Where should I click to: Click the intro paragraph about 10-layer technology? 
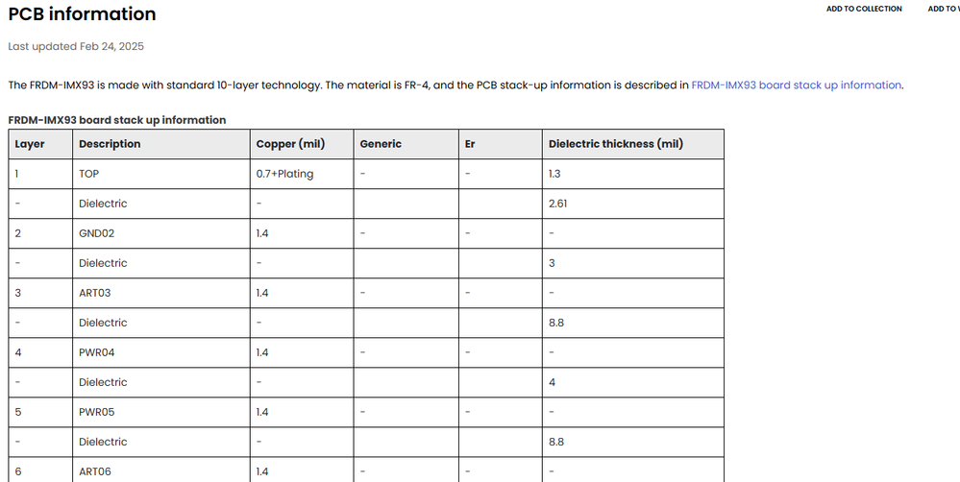coord(456,85)
